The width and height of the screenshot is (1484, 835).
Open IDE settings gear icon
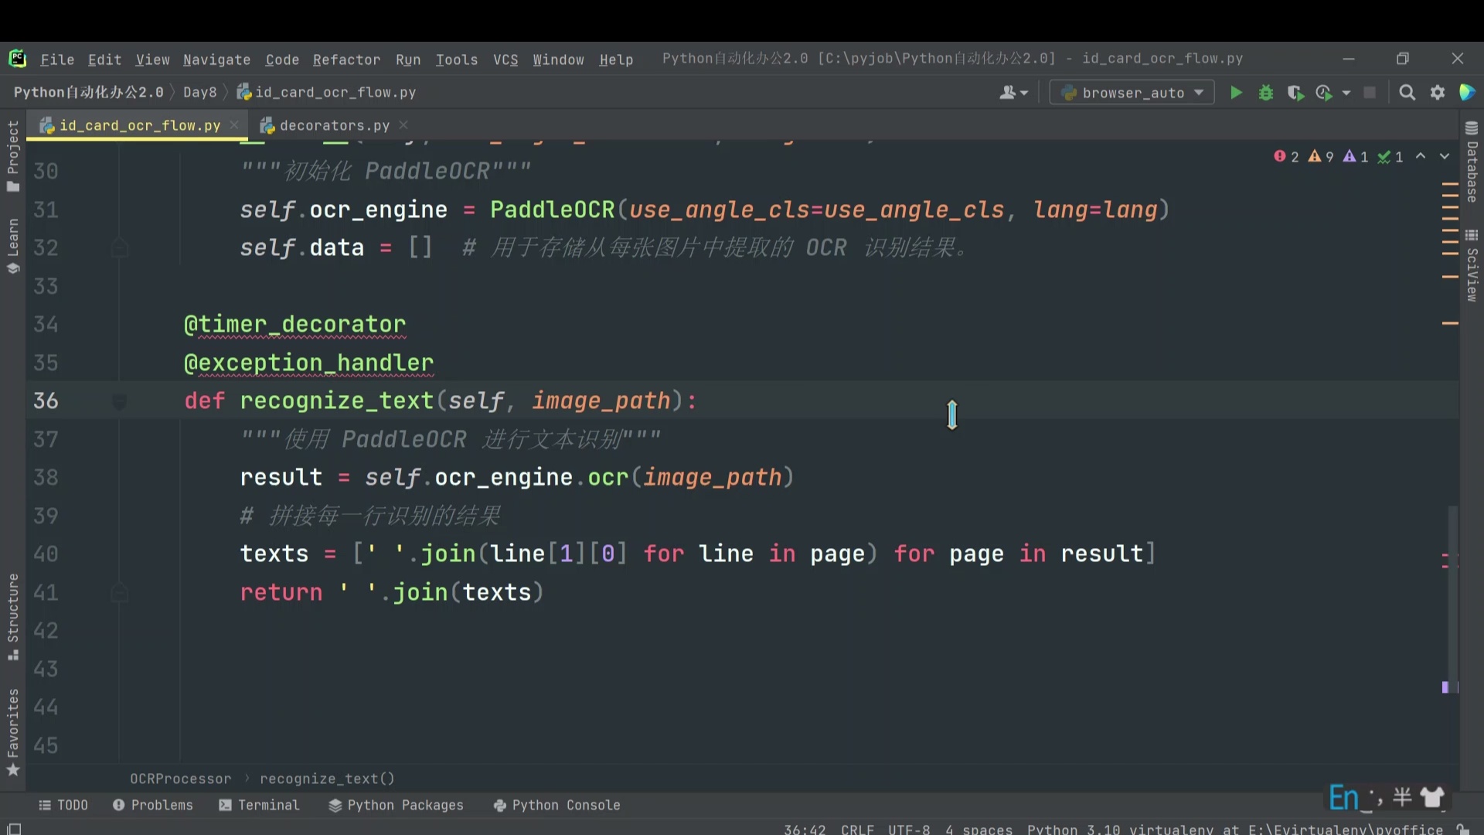pyautogui.click(x=1438, y=93)
